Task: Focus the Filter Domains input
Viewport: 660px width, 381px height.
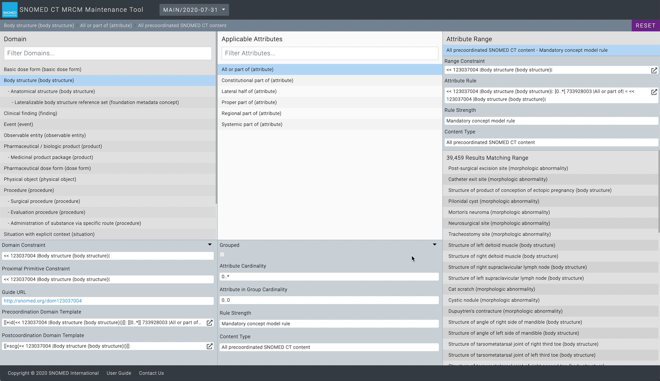Action: pyautogui.click(x=108, y=53)
